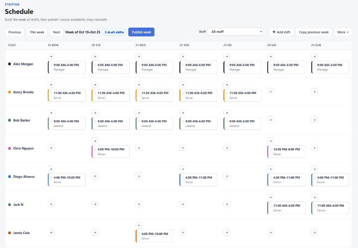Add a shift for Jamie Cole on Tuesday
This screenshot has height=248, width=358.
95,233
